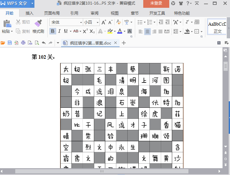Click the paragraph shading fill bucket
Viewport: 230px width, 175px height.
(187, 31)
